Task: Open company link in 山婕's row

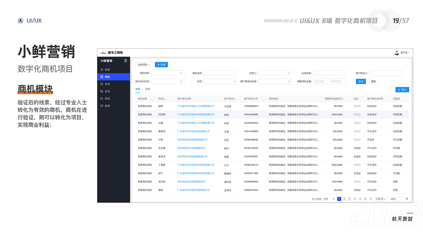Action: coord(196,123)
